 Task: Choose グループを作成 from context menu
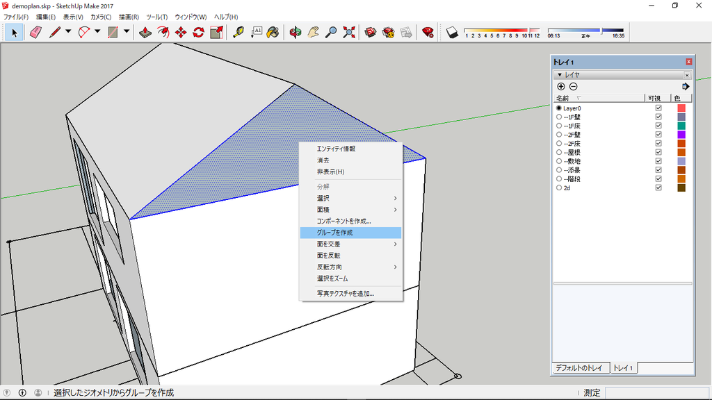[350, 233]
